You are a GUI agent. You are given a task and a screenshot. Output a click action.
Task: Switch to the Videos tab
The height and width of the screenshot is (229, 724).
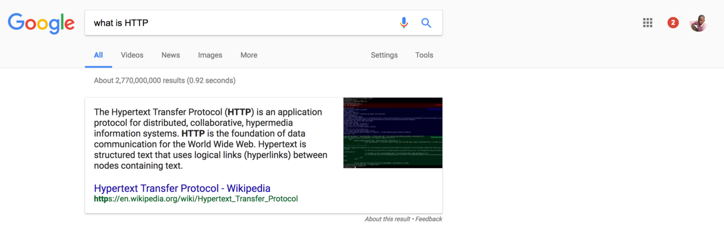(132, 55)
